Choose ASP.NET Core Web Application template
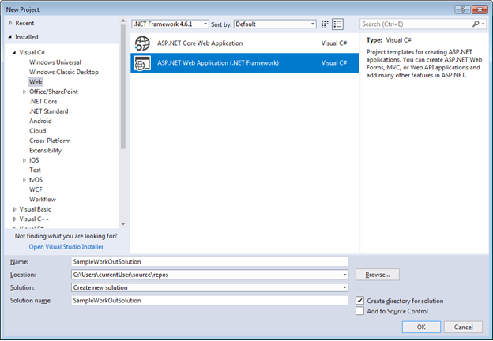 (245, 43)
